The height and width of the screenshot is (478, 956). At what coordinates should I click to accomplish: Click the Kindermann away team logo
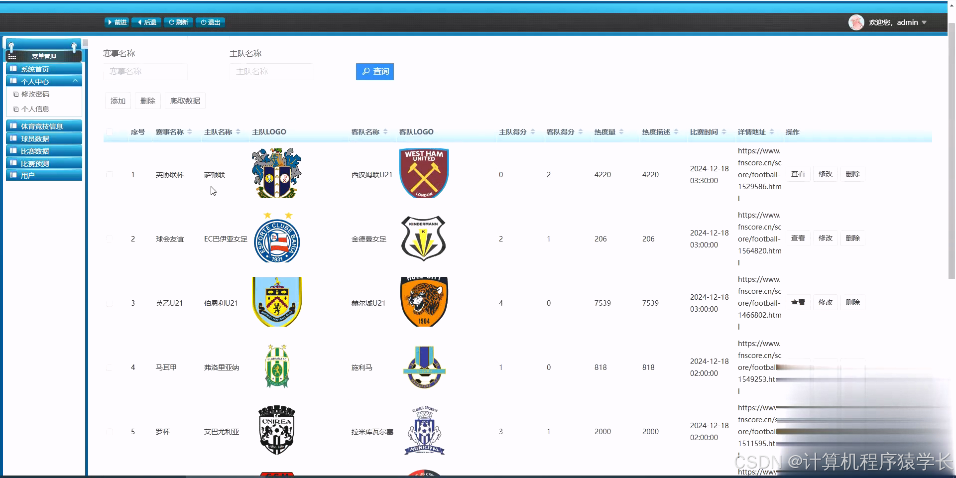[423, 238]
